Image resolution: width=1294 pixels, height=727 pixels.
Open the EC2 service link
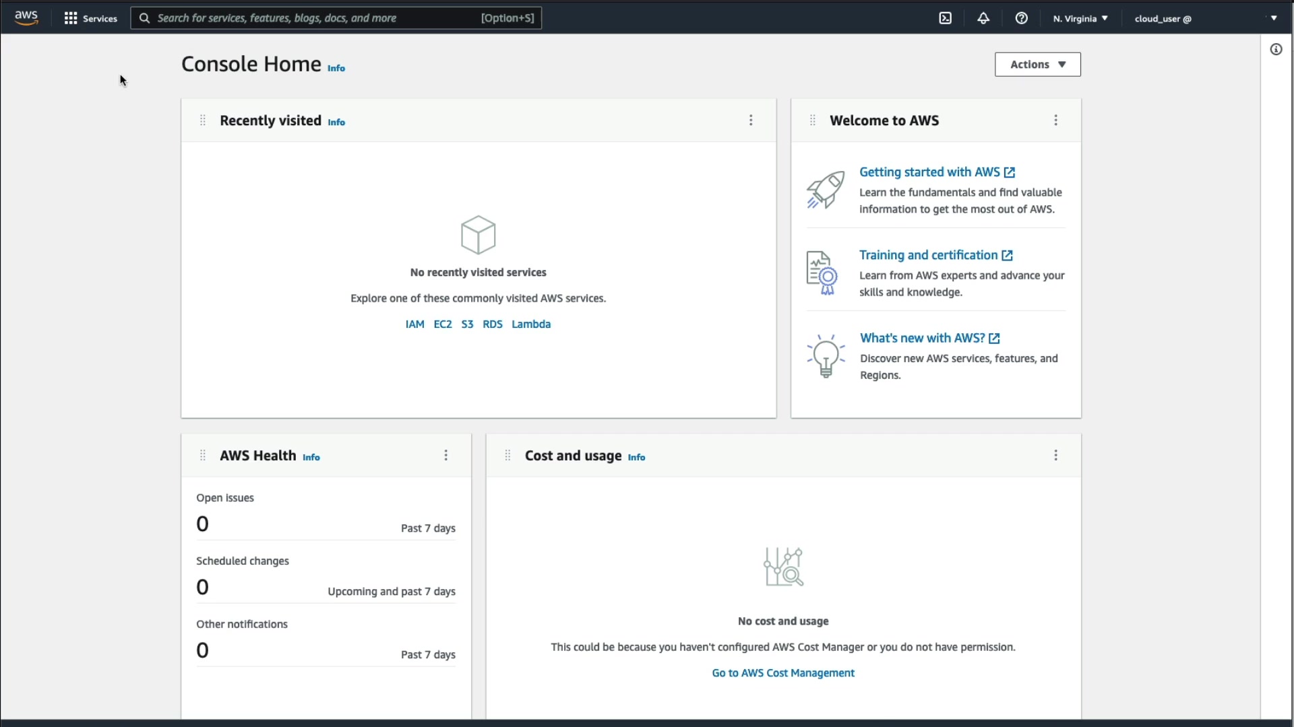point(442,324)
